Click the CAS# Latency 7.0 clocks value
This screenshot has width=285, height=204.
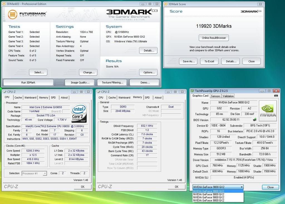[x=147, y=134]
